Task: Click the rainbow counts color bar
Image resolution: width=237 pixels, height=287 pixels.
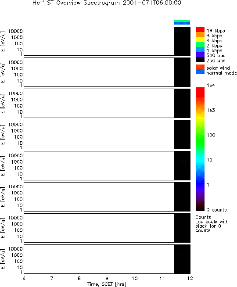Action: pos(200,149)
